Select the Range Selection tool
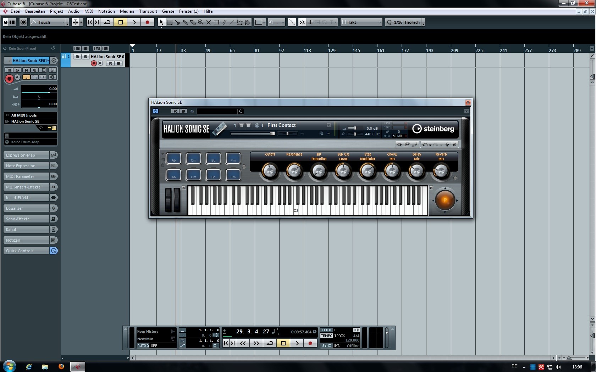Viewport: 596px width, 372px height. coord(170,22)
